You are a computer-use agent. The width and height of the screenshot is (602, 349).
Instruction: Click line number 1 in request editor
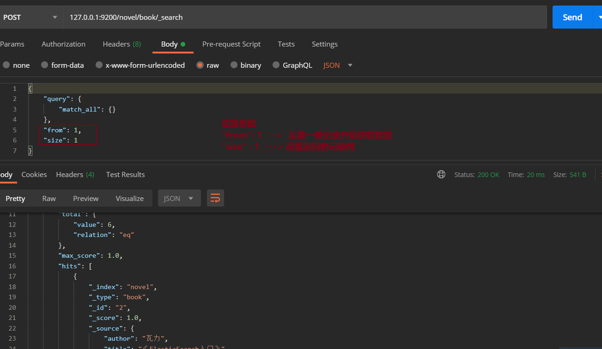tap(15, 89)
